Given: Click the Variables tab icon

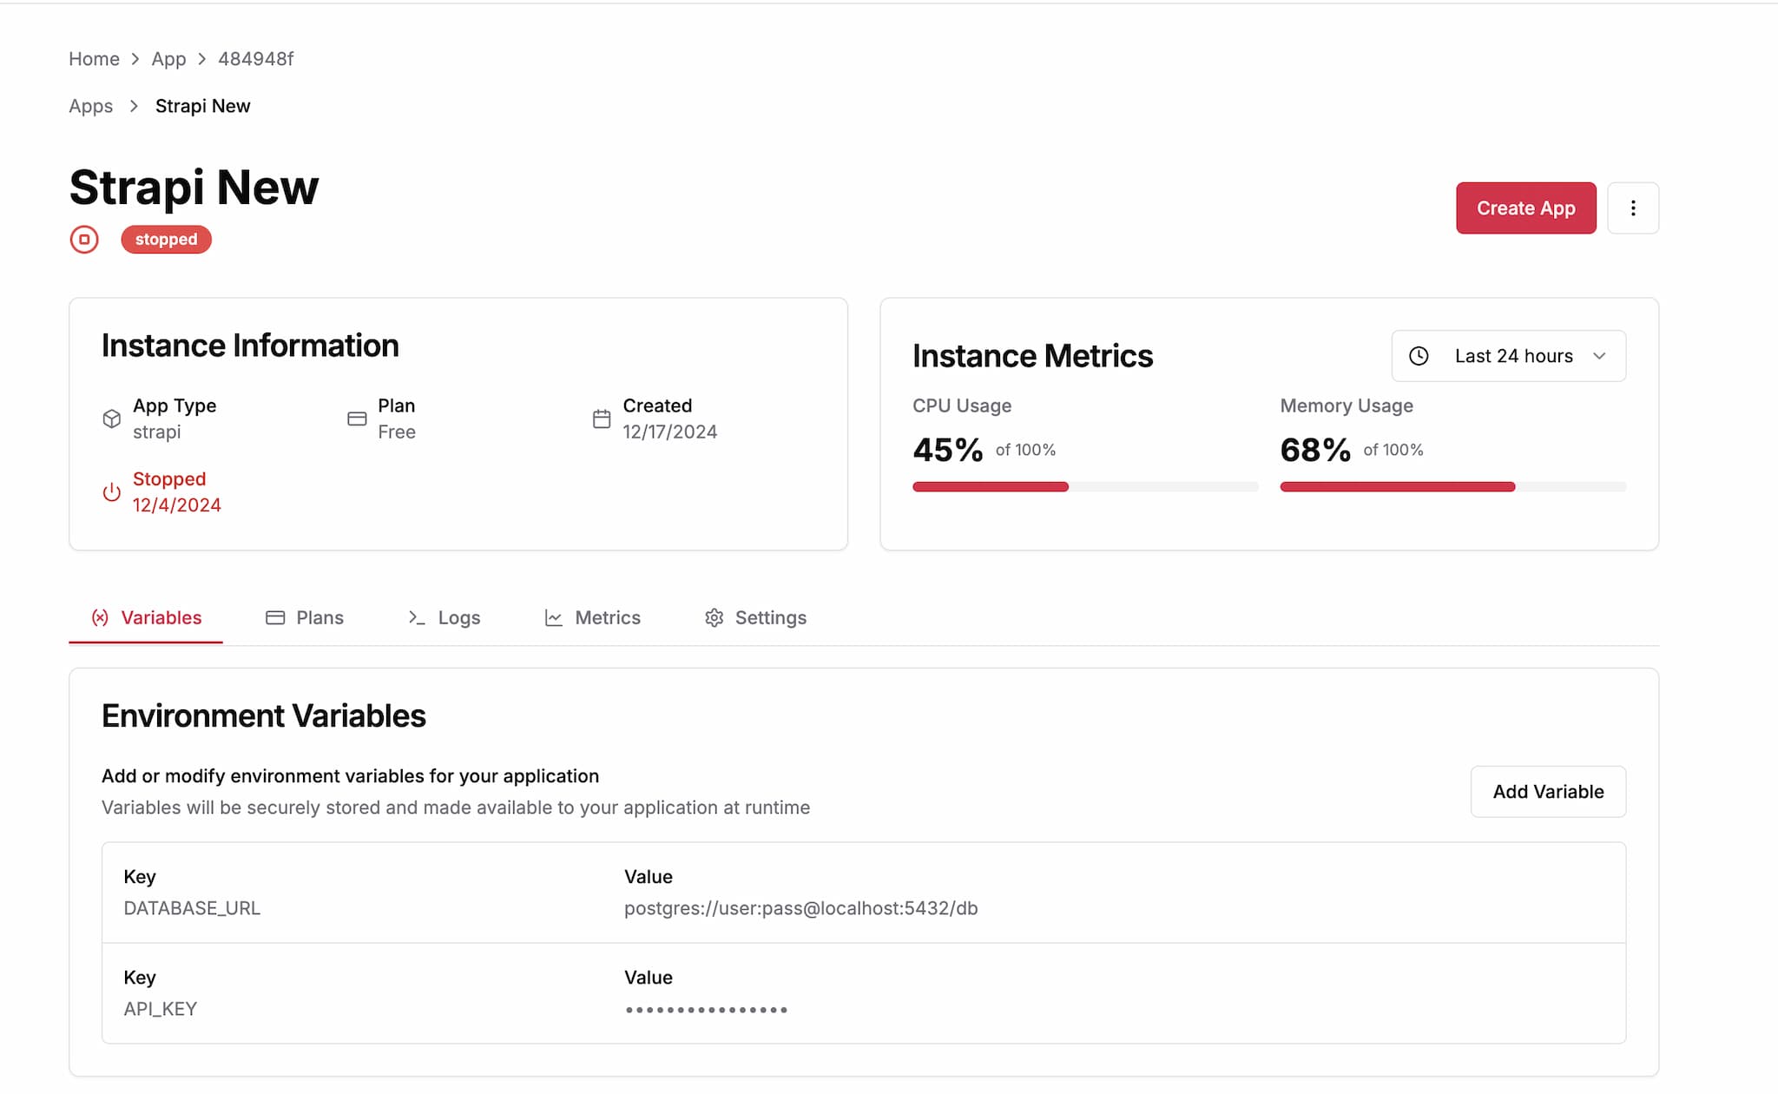Looking at the screenshot, I should (101, 617).
